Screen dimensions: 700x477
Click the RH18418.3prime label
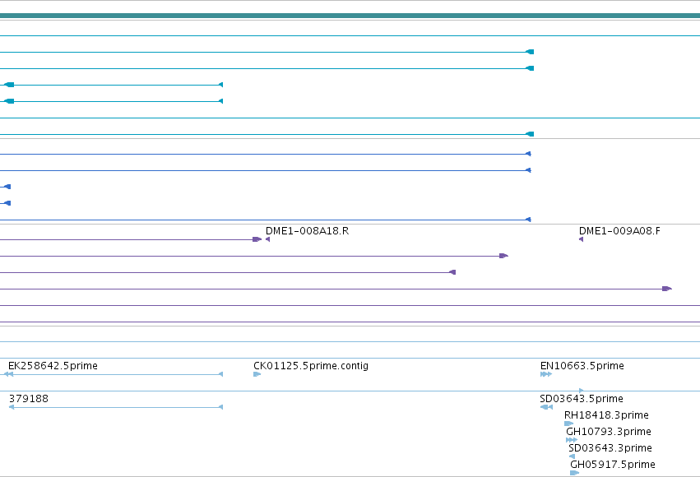click(x=606, y=415)
